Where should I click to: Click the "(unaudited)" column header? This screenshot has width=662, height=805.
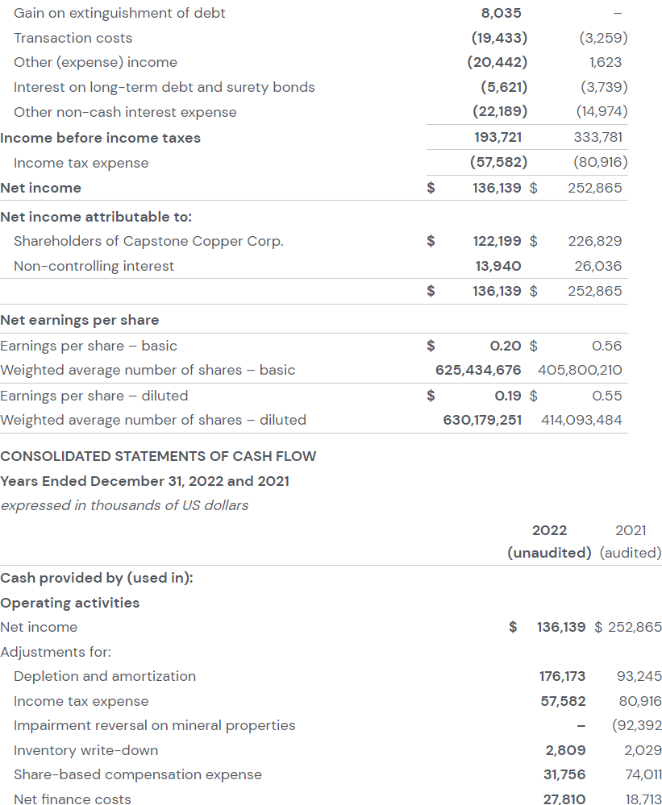coord(549,553)
